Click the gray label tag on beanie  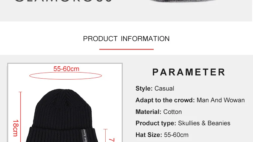84,135
